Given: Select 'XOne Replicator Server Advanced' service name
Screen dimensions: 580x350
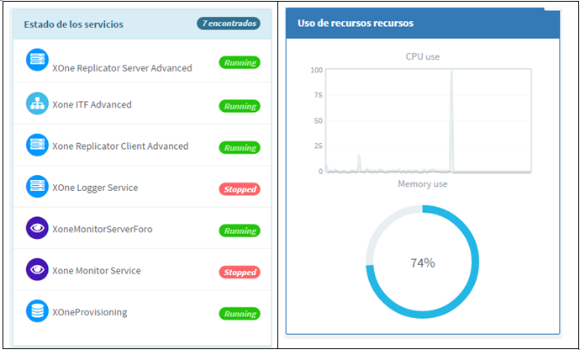Looking at the screenshot, I should tap(122, 68).
